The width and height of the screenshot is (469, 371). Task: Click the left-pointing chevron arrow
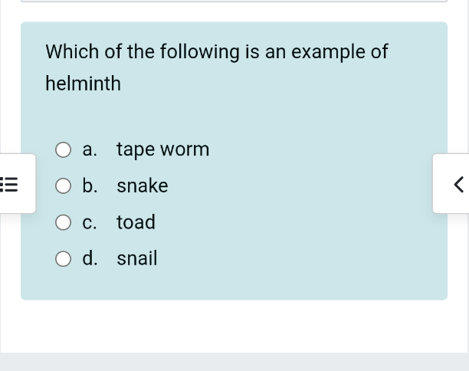click(x=458, y=184)
